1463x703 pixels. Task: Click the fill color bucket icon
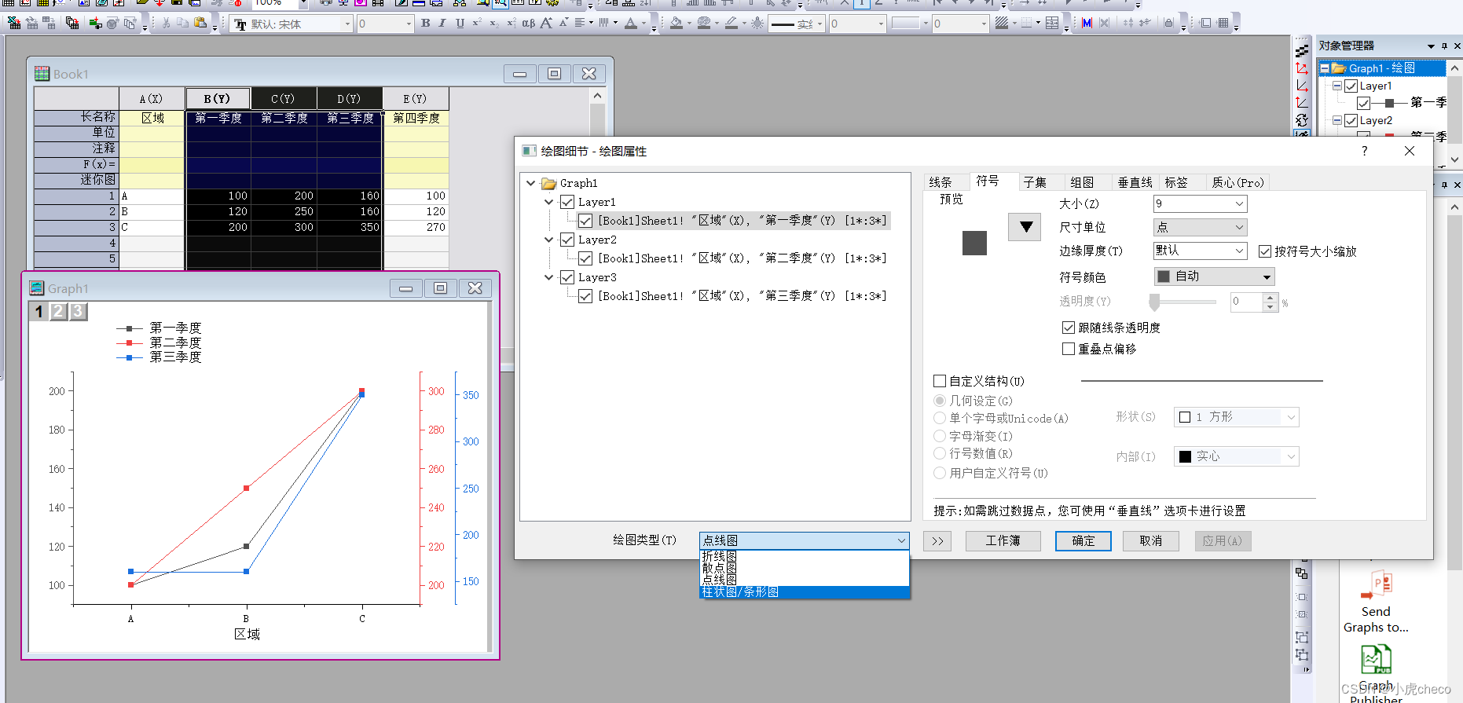676,24
